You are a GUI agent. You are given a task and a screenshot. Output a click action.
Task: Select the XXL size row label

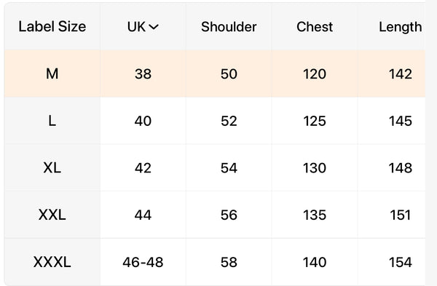pyautogui.click(x=52, y=215)
